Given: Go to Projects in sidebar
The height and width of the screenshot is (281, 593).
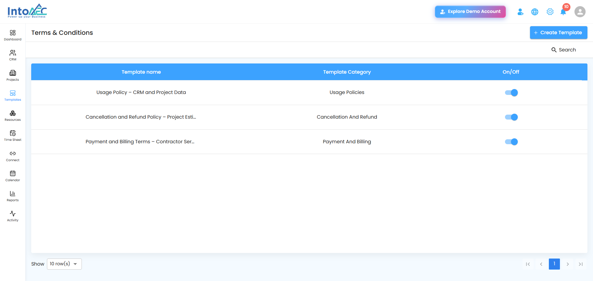Looking at the screenshot, I should 13,73.
